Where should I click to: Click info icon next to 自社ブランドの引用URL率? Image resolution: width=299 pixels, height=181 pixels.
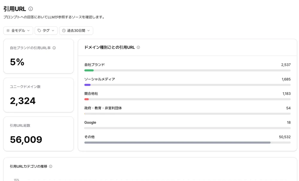pyautogui.click(x=54, y=48)
